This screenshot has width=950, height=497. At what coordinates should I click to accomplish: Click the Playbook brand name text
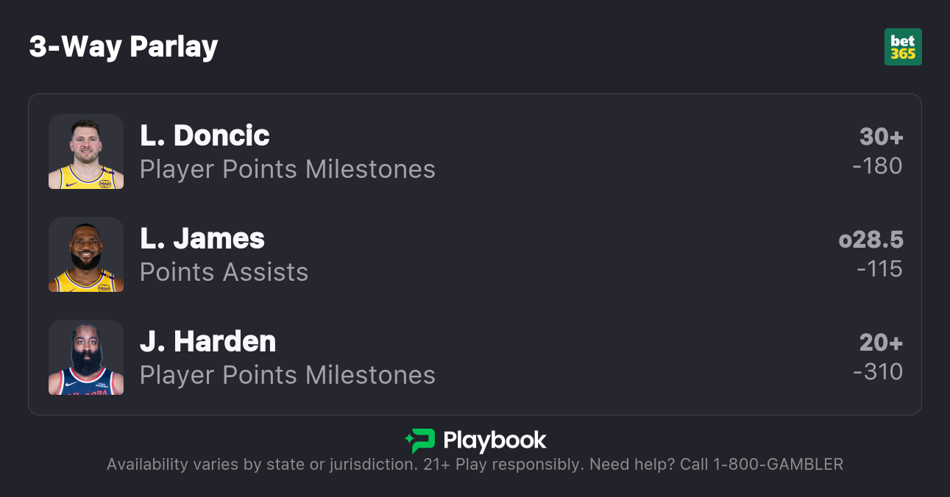click(x=495, y=440)
